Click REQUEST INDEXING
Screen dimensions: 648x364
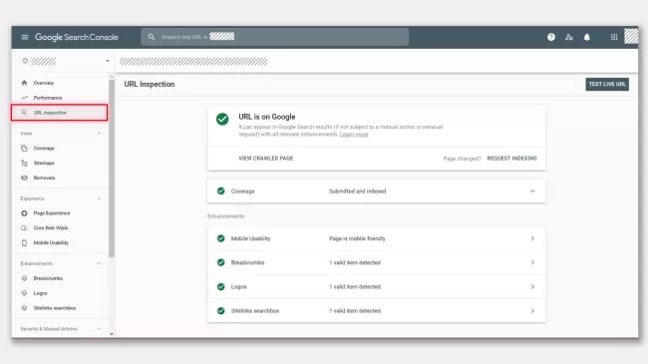511,158
